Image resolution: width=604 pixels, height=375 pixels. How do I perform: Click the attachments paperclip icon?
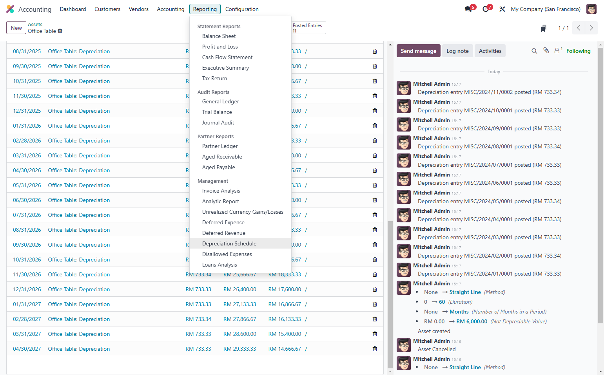coord(546,50)
